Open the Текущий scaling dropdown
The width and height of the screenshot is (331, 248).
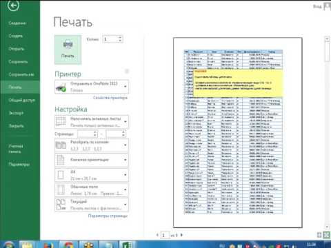pyautogui.click(x=92, y=205)
